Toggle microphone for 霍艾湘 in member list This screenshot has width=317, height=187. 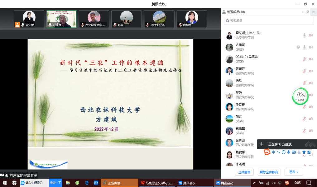click(x=304, y=35)
